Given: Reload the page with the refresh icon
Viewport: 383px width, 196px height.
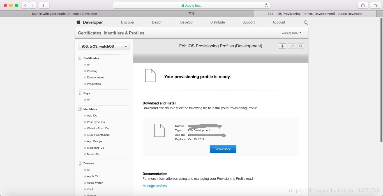Looking at the screenshot, I should pyautogui.click(x=266, y=5).
